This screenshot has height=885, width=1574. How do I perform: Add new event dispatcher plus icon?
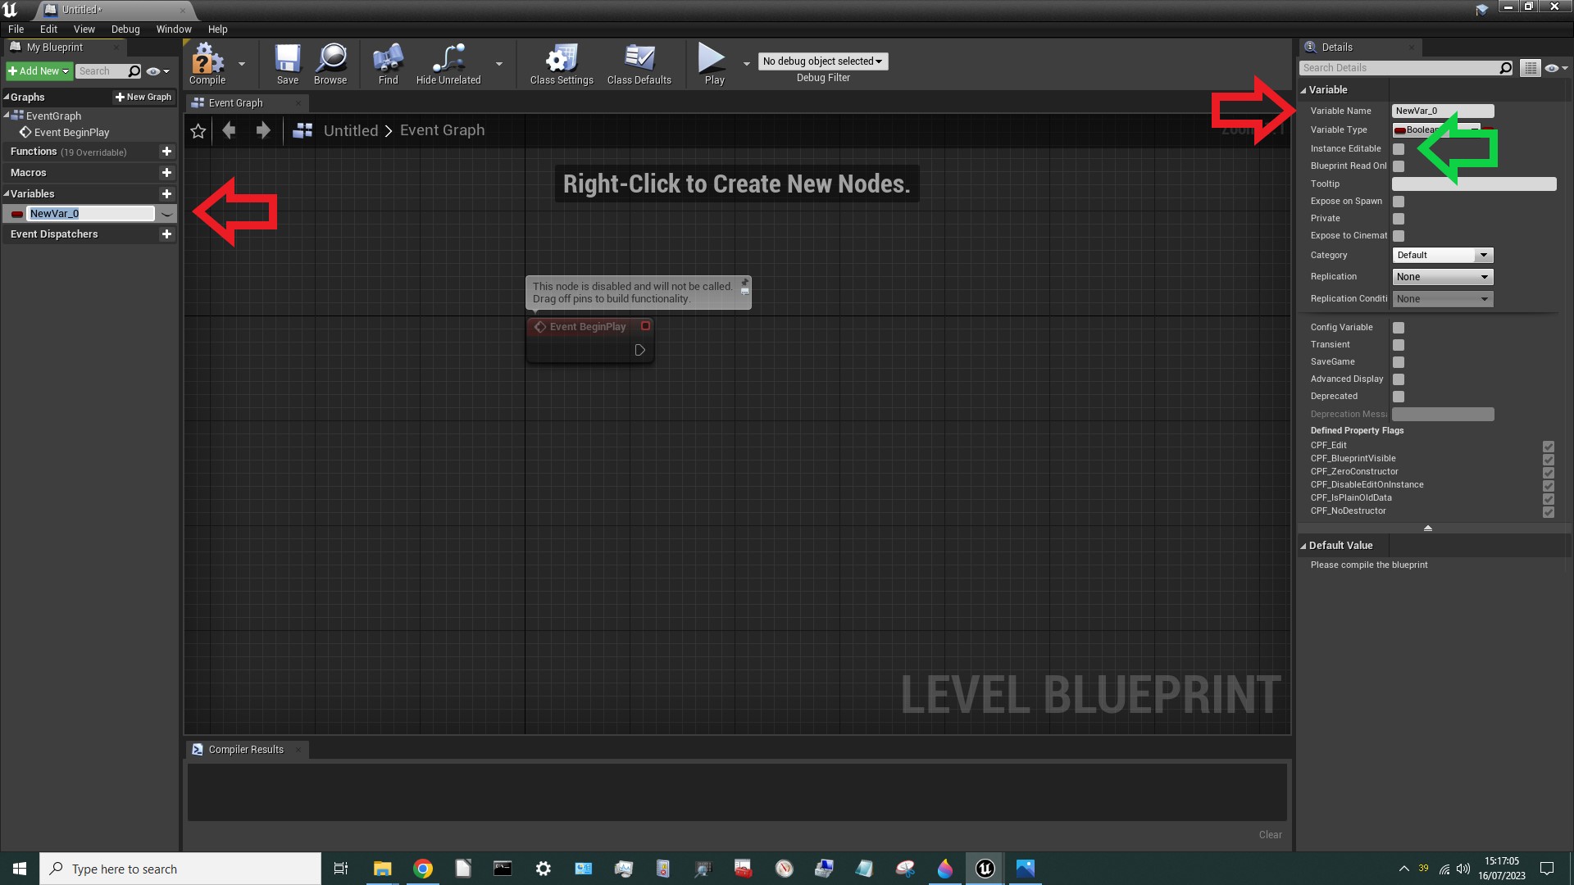pos(166,234)
